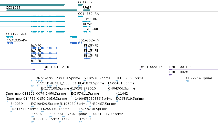
Task: Click EST DMG1-chr2L.2.068.a.5prime
Action: 39,81
